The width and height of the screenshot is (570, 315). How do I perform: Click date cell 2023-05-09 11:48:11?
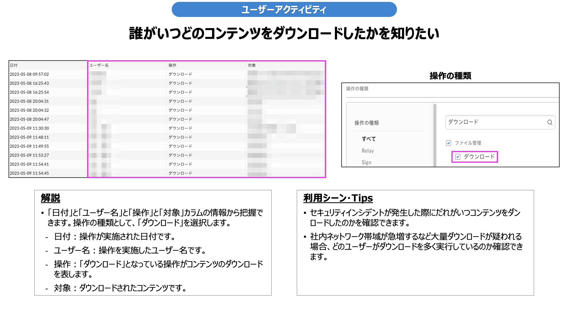click(x=29, y=137)
